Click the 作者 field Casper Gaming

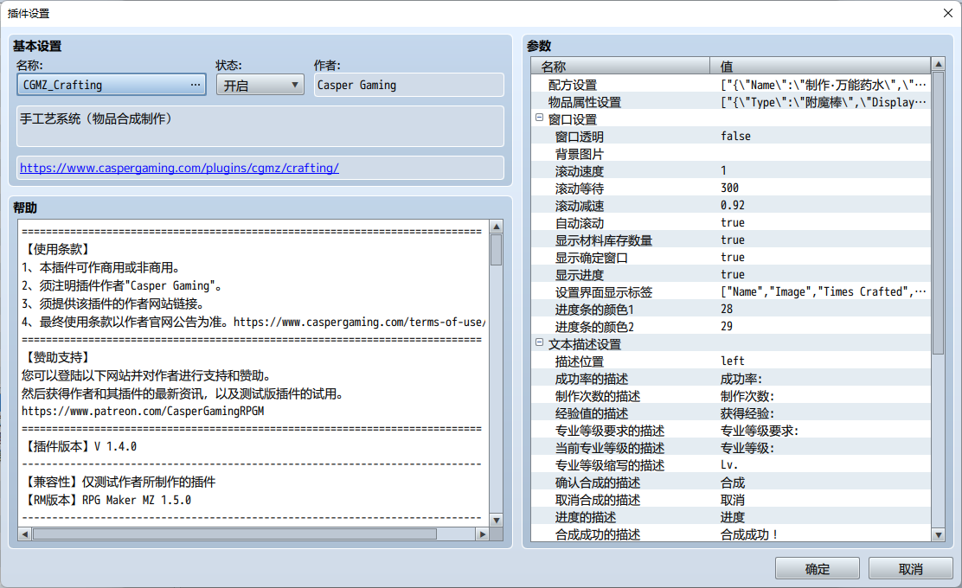[409, 85]
